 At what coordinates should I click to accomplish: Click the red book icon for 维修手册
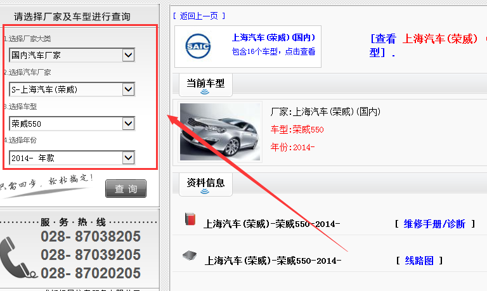(190, 219)
